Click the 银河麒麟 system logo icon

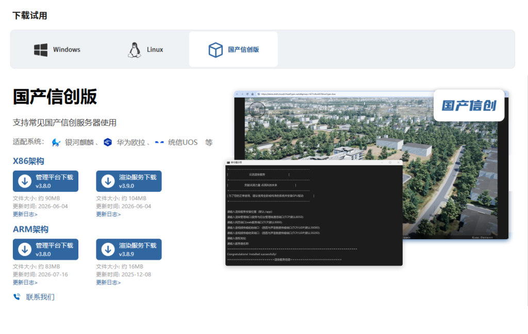(x=56, y=142)
